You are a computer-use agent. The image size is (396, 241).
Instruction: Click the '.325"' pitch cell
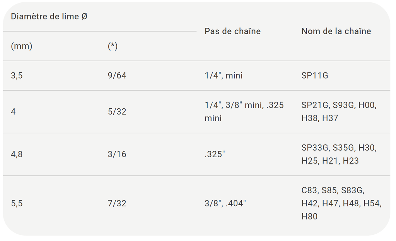tap(215, 154)
